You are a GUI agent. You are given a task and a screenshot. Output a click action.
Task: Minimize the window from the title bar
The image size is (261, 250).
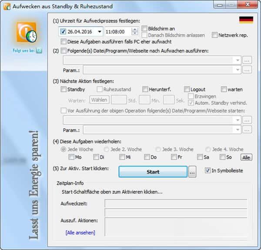(220, 5)
